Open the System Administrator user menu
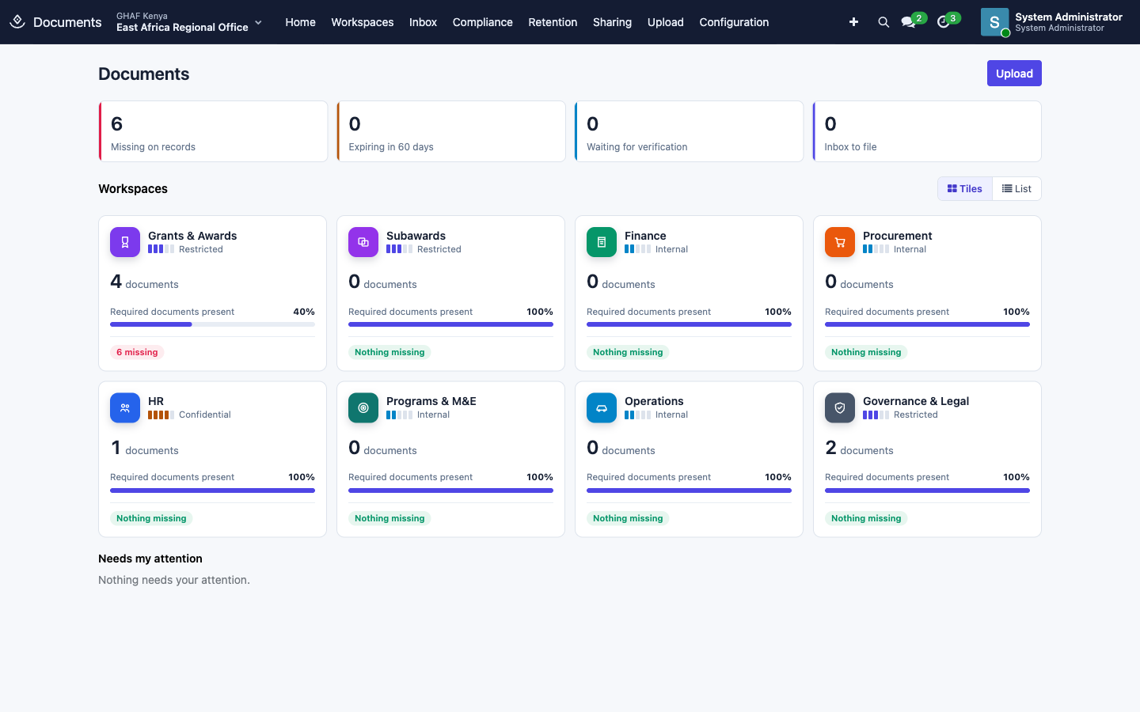Image resolution: width=1140 pixels, height=712 pixels. pyautogui.click(x=1051, y=22)
